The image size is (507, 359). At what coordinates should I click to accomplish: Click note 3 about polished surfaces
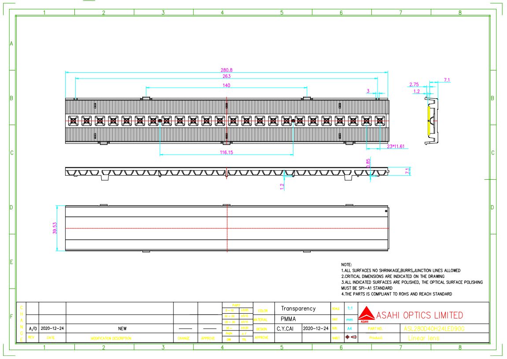412,282
